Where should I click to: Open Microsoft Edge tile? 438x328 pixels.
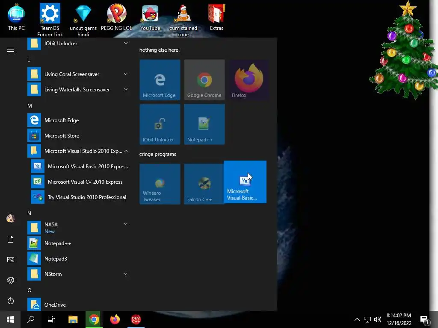point(160,80)
